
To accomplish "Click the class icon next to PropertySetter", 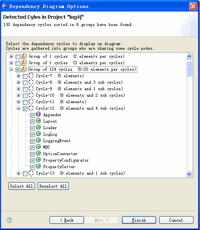I will pos(38,166).
